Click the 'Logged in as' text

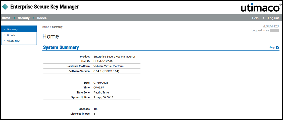(x=260, y=30)
